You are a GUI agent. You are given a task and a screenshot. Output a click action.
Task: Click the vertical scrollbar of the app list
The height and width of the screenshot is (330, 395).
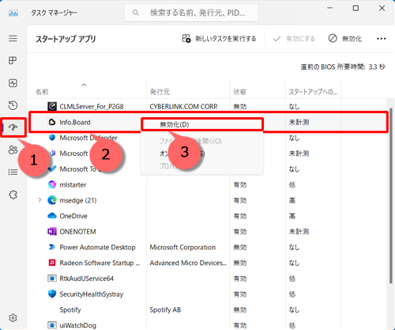click(x=391, y=195)
